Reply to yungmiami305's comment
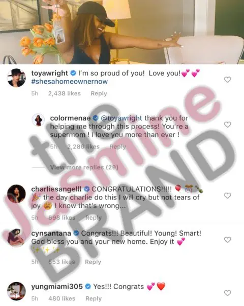244x306 pixels. coord(94,298)
